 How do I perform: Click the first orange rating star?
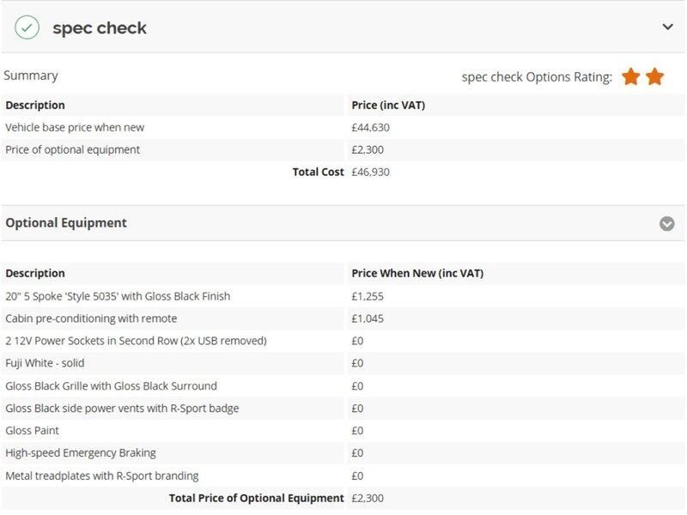631,76
